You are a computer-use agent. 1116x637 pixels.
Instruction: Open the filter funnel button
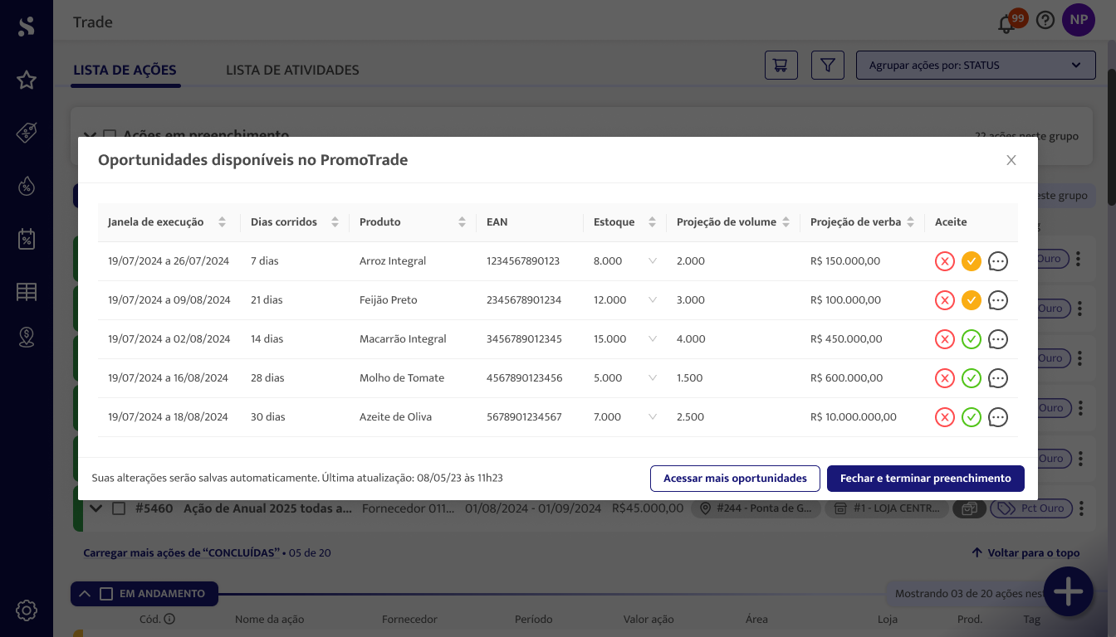pyautogui.click(x=828, y=66)
